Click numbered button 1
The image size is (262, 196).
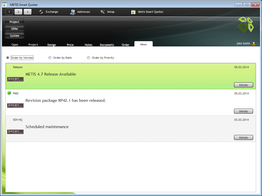[x=9, y=12]
